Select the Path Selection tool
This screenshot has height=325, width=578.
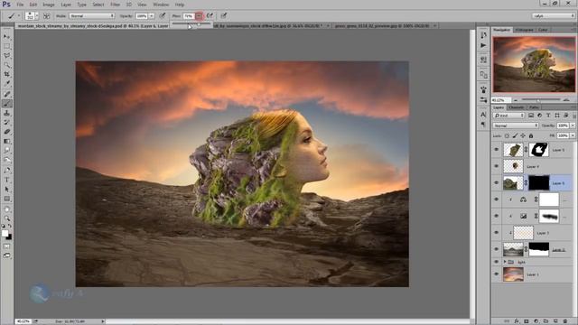point(7,190)
